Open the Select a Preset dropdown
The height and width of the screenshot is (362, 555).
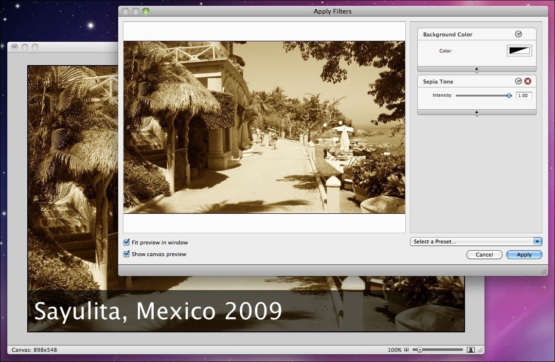(x=476, y=241)
